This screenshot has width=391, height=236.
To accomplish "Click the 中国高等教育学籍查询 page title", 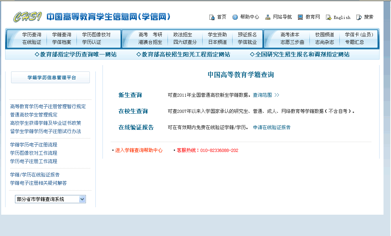I will pos(241,75).
